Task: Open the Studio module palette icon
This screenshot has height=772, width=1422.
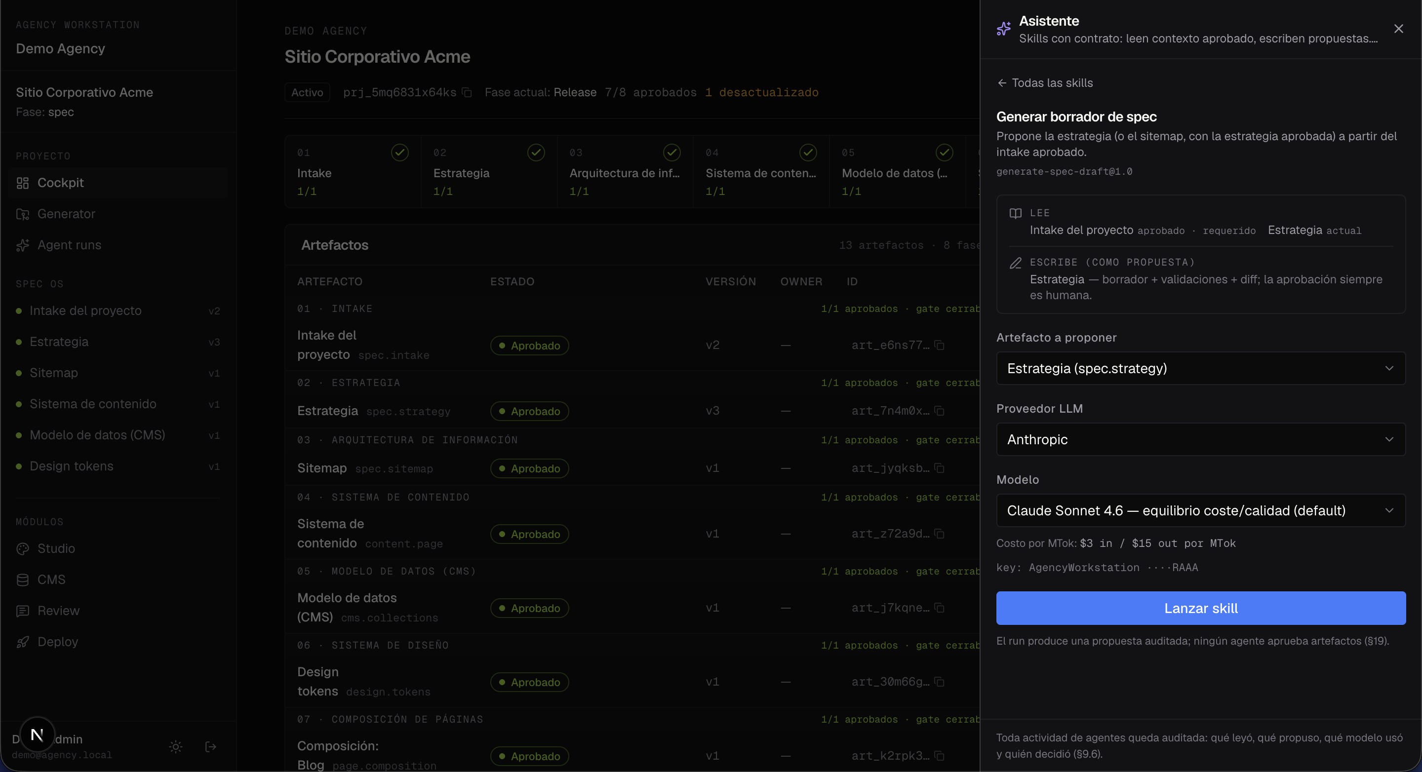Action: 118,548
